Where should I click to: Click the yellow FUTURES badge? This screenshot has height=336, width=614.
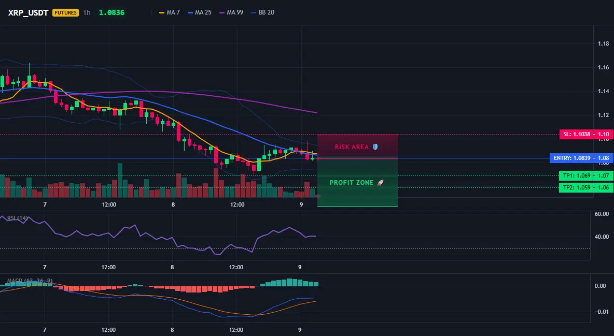pos(65,12)
